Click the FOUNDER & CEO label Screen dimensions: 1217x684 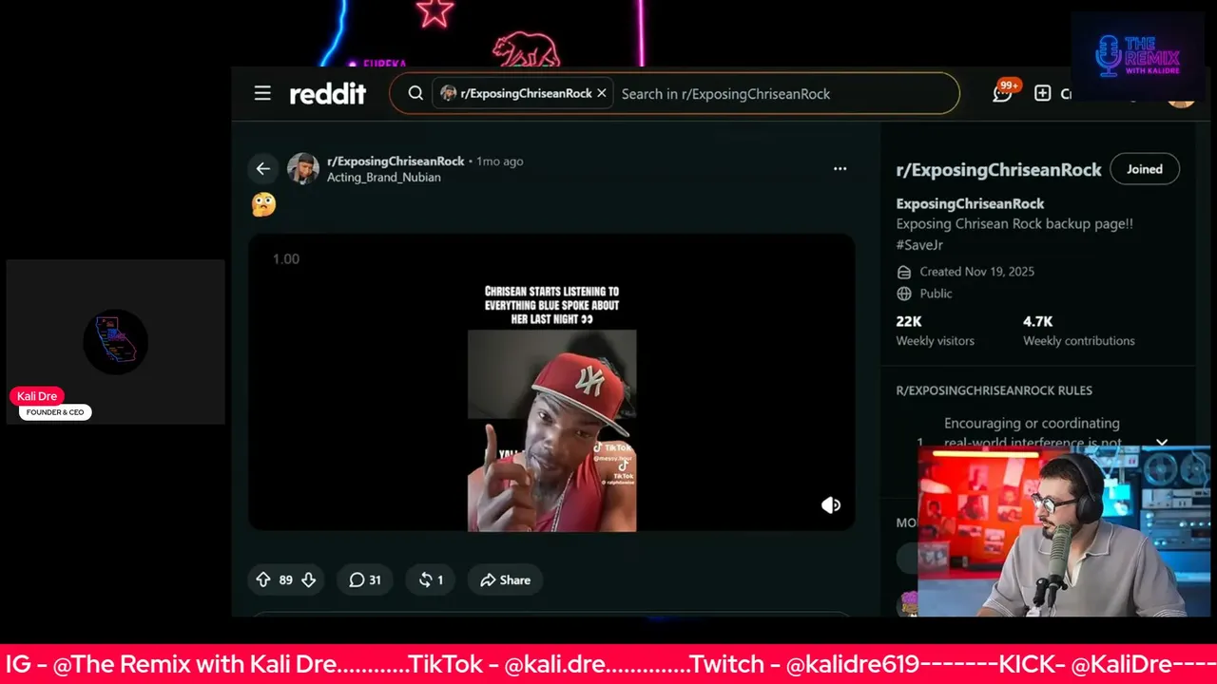point(55,412)
